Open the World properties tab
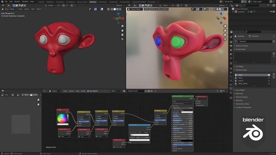276x155 pixels. (231, 58)
